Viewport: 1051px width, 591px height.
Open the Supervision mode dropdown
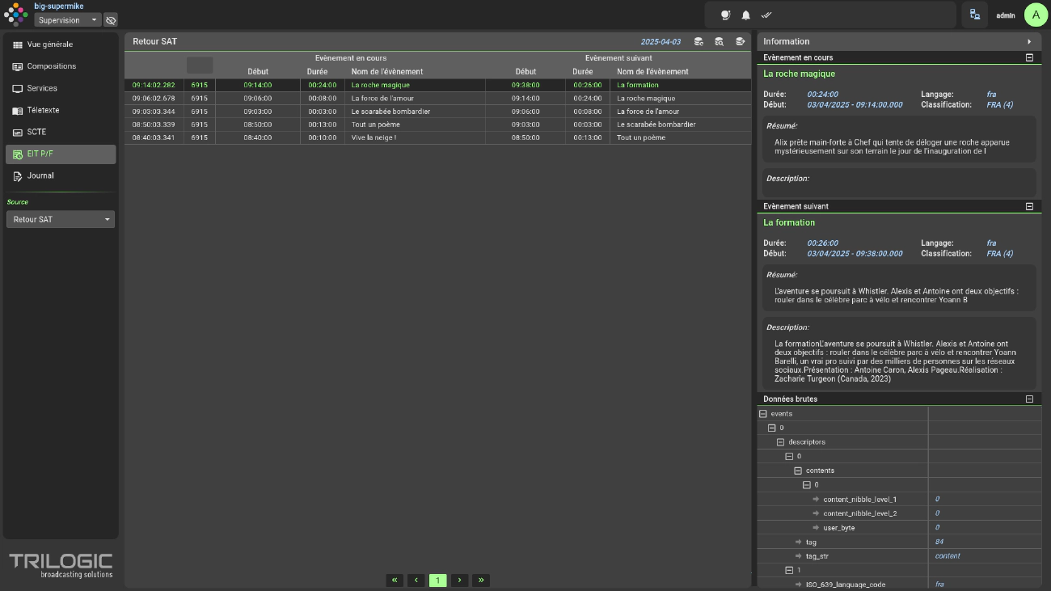coord(68,19)
